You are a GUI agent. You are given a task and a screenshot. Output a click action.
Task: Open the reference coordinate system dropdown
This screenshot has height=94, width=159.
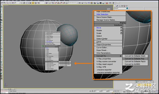coord(42,3)
